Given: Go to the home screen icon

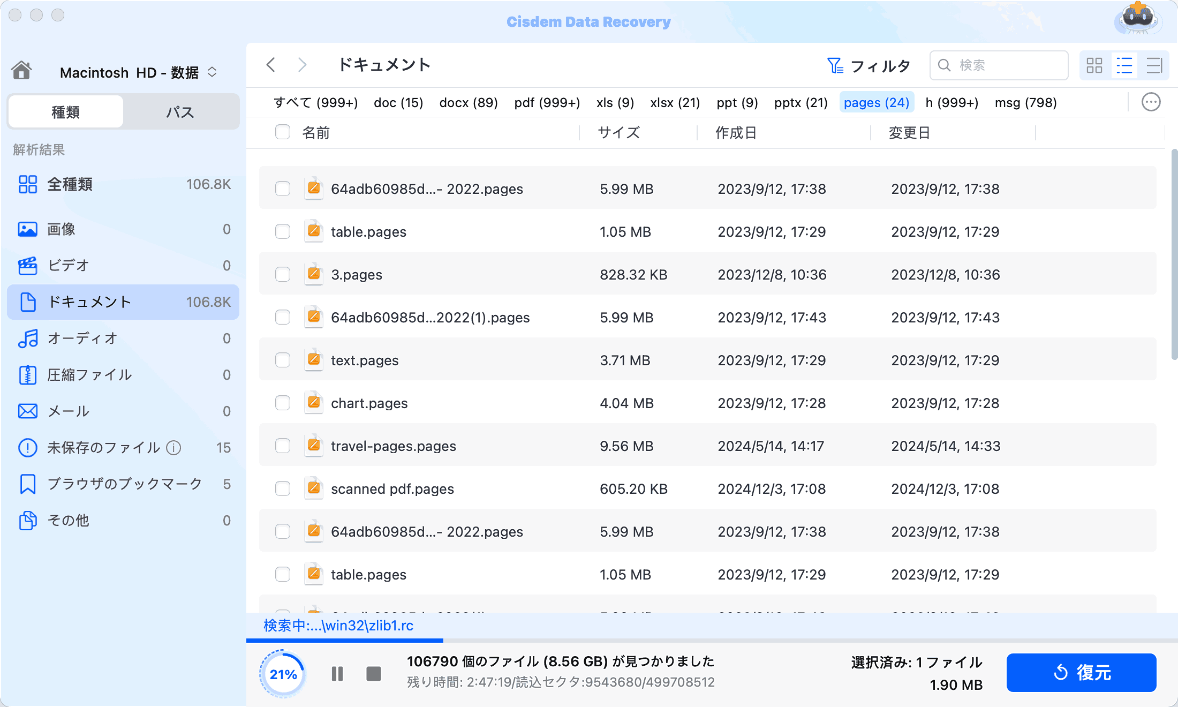Looking at the screenshot, I should (21, 70).
